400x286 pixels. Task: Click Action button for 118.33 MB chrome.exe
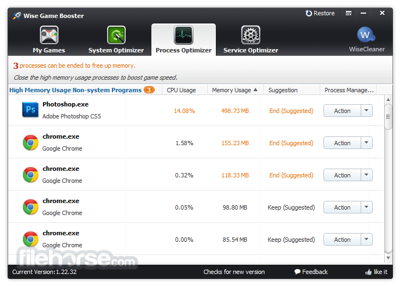pyautogui.click(x=342, y=175)
